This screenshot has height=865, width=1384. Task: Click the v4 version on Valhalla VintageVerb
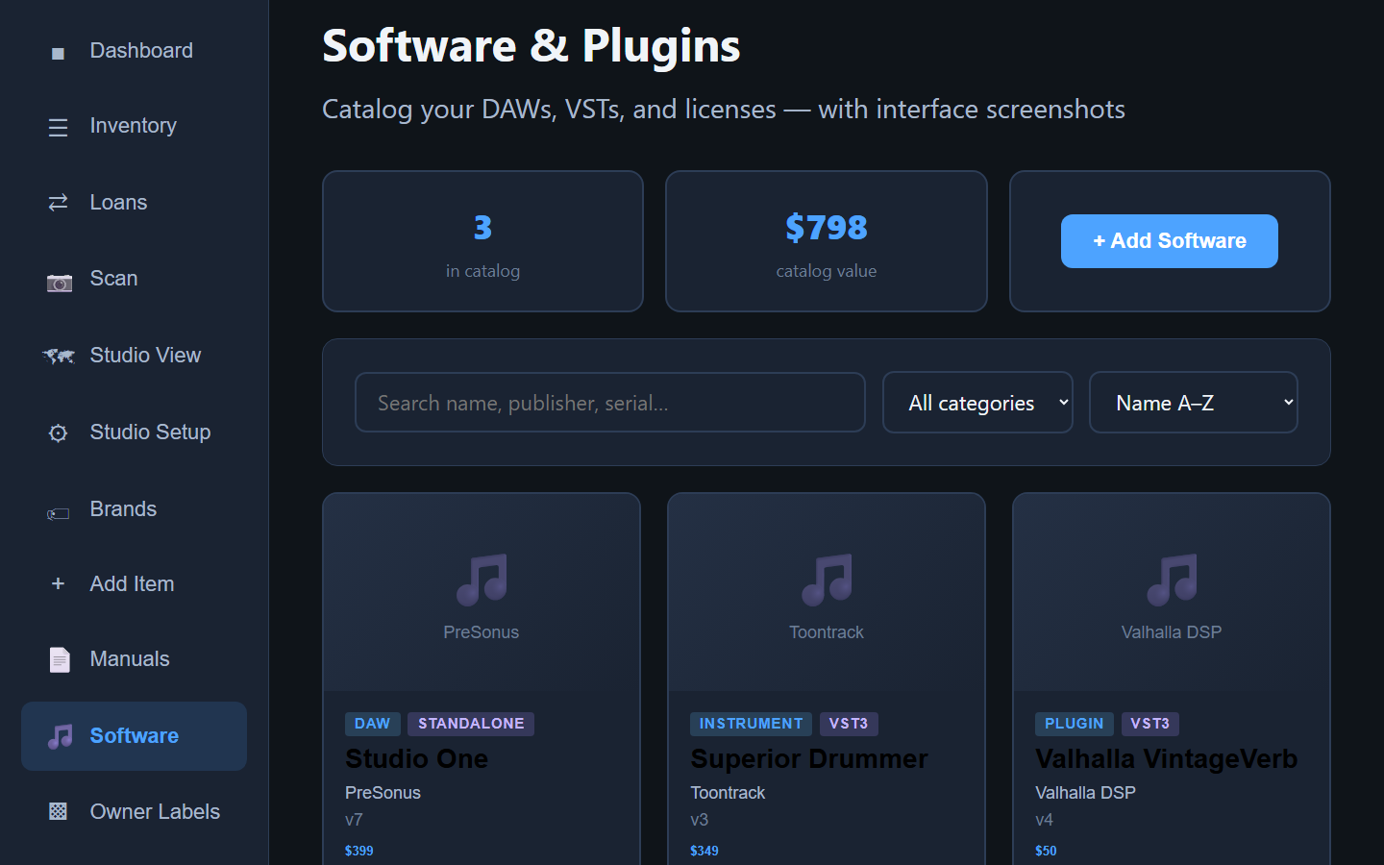pyautogui.click(x=1044, y=820)
